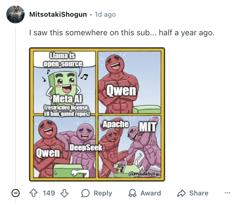This screenshot has height=203, width=242.
Task: Click the Share arrow icon
Action: [x=182, y=193]
